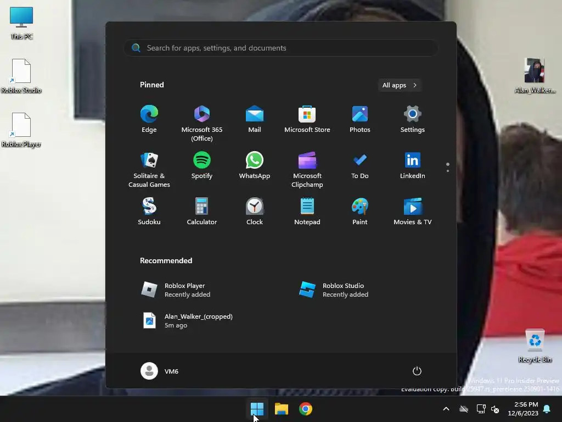Viewport: 562px width, 422px height.
Task: Open Paint
Action: pos(360,212)
